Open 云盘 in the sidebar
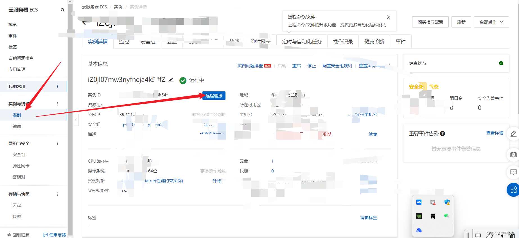Image resolution: width=519 pixels, height=238 pixels. (x=17, y=205)
